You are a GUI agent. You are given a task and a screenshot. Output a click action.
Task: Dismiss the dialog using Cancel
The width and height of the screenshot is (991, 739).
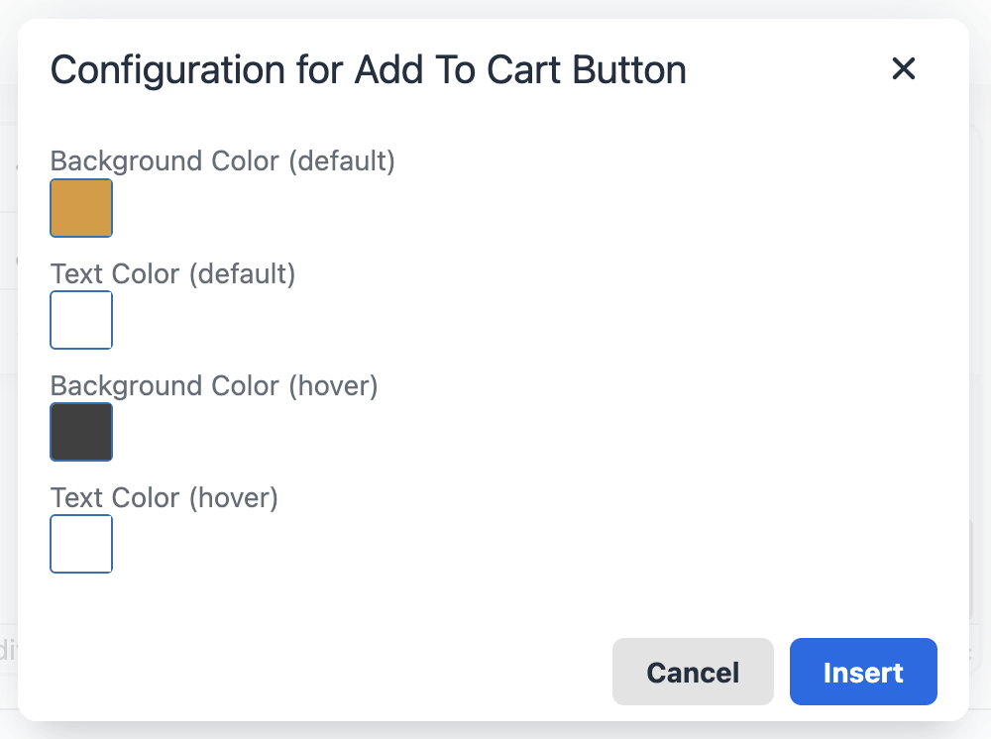[692, 672]
